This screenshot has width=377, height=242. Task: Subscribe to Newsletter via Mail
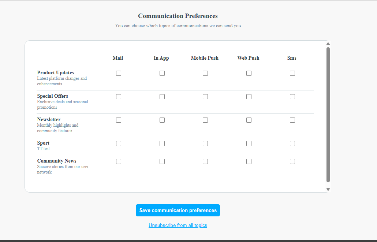tap(119, 120)
